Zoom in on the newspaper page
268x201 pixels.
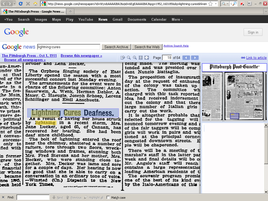click(x=135, y=58)
